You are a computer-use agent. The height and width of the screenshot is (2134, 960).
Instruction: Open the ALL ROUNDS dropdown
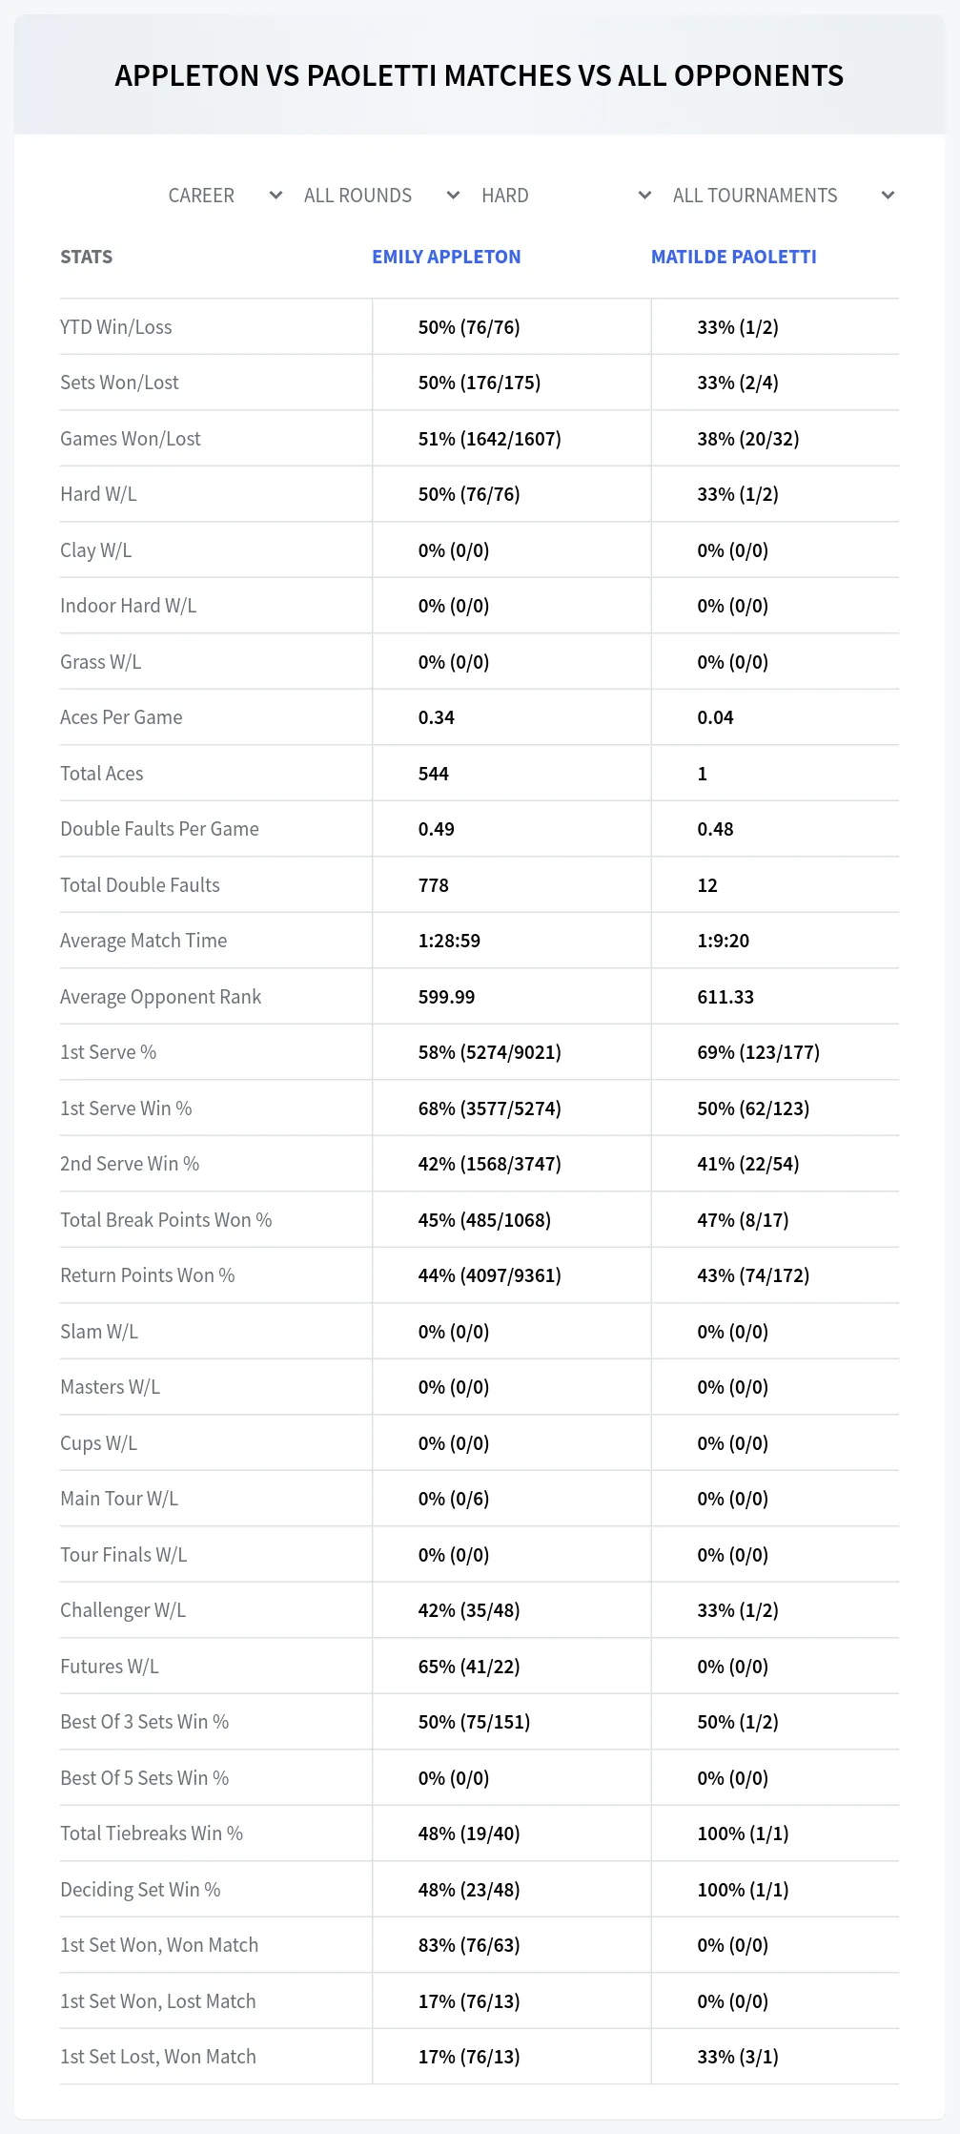click(x=381, y=196)
